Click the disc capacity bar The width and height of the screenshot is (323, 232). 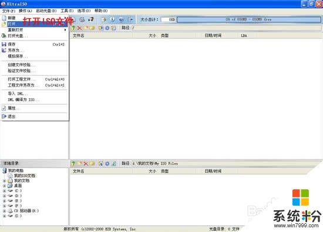tap(249, 19)
